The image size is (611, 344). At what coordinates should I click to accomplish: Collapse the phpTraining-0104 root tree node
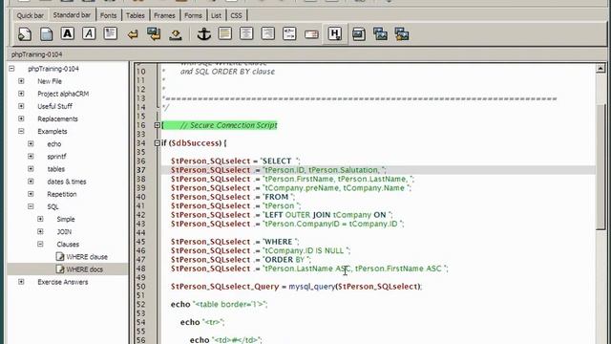(11, 69)
